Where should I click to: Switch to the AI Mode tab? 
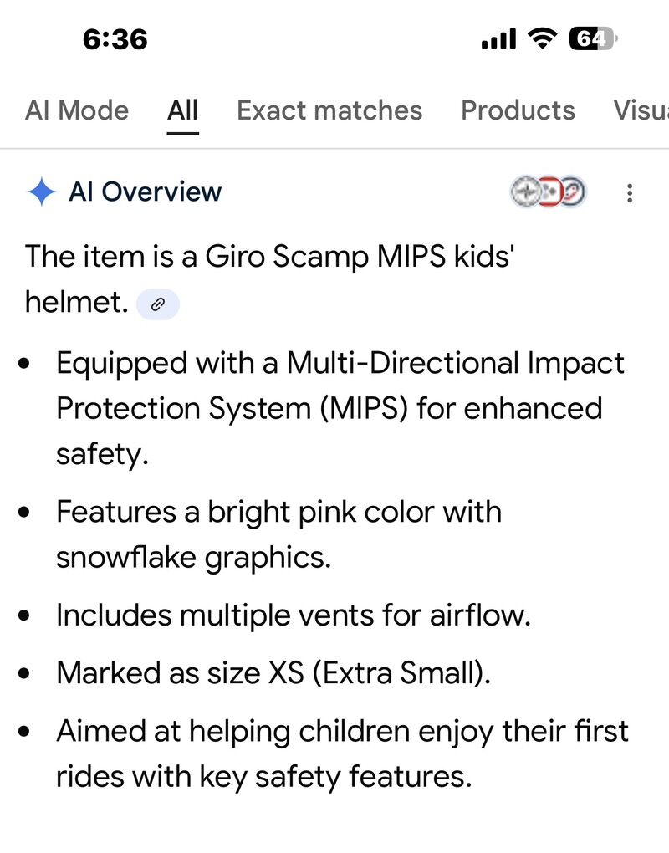pos(77,110)
